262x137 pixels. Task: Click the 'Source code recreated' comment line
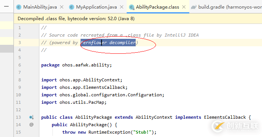click(120, 35)
